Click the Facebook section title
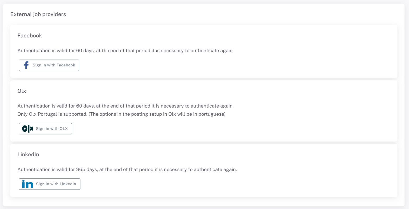The height and width of the screenshot is (209, 409). point(30,36)
